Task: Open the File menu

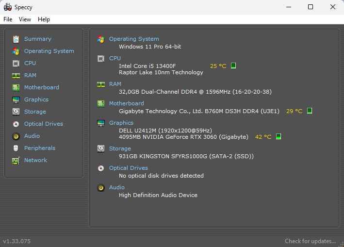Action: pos(8,19)
